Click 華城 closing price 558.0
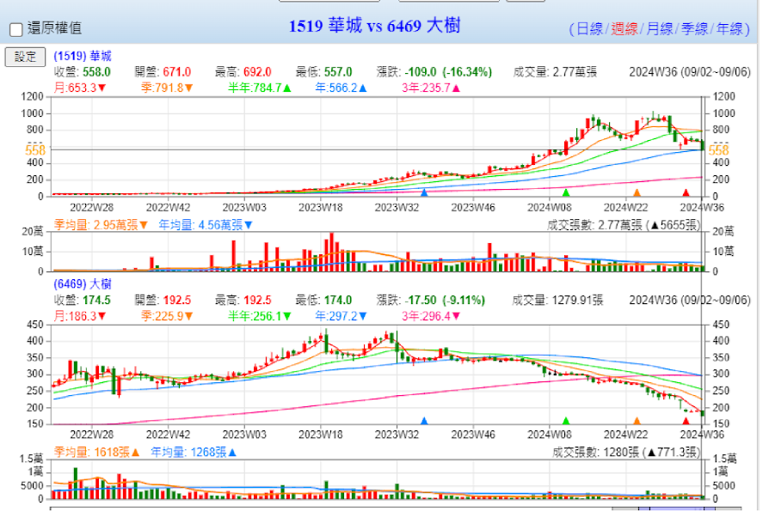Image resolution: width=769 pixels, height=518 pixels. tap(96, 72)
